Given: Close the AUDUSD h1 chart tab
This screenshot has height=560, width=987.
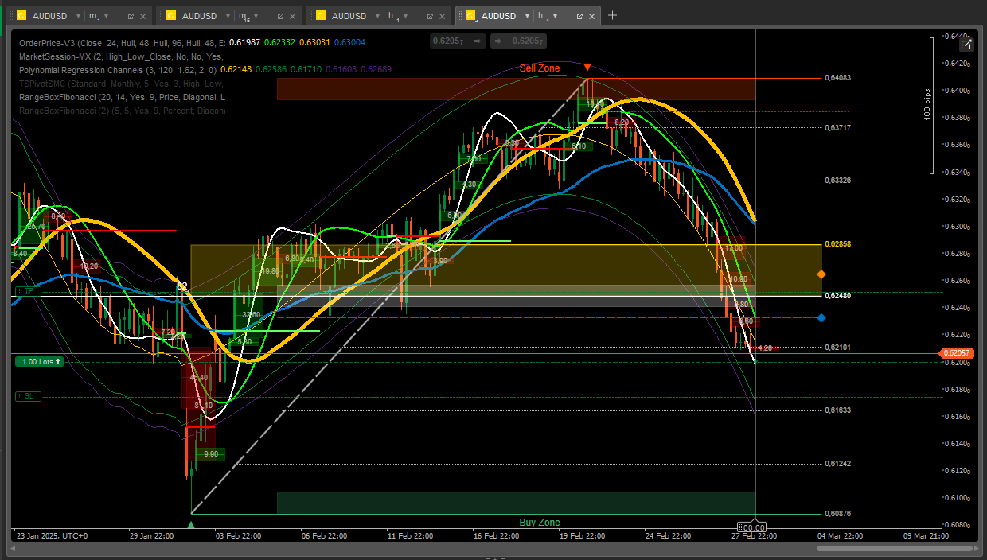Looking at the screenshot, I should [x=442, y=16].
